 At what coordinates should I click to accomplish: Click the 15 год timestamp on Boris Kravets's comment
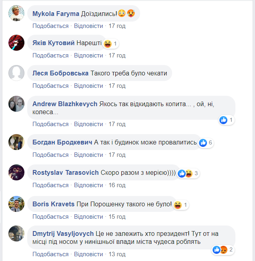point(117,217)
